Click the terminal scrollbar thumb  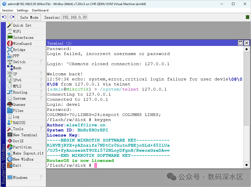(246, 89)
